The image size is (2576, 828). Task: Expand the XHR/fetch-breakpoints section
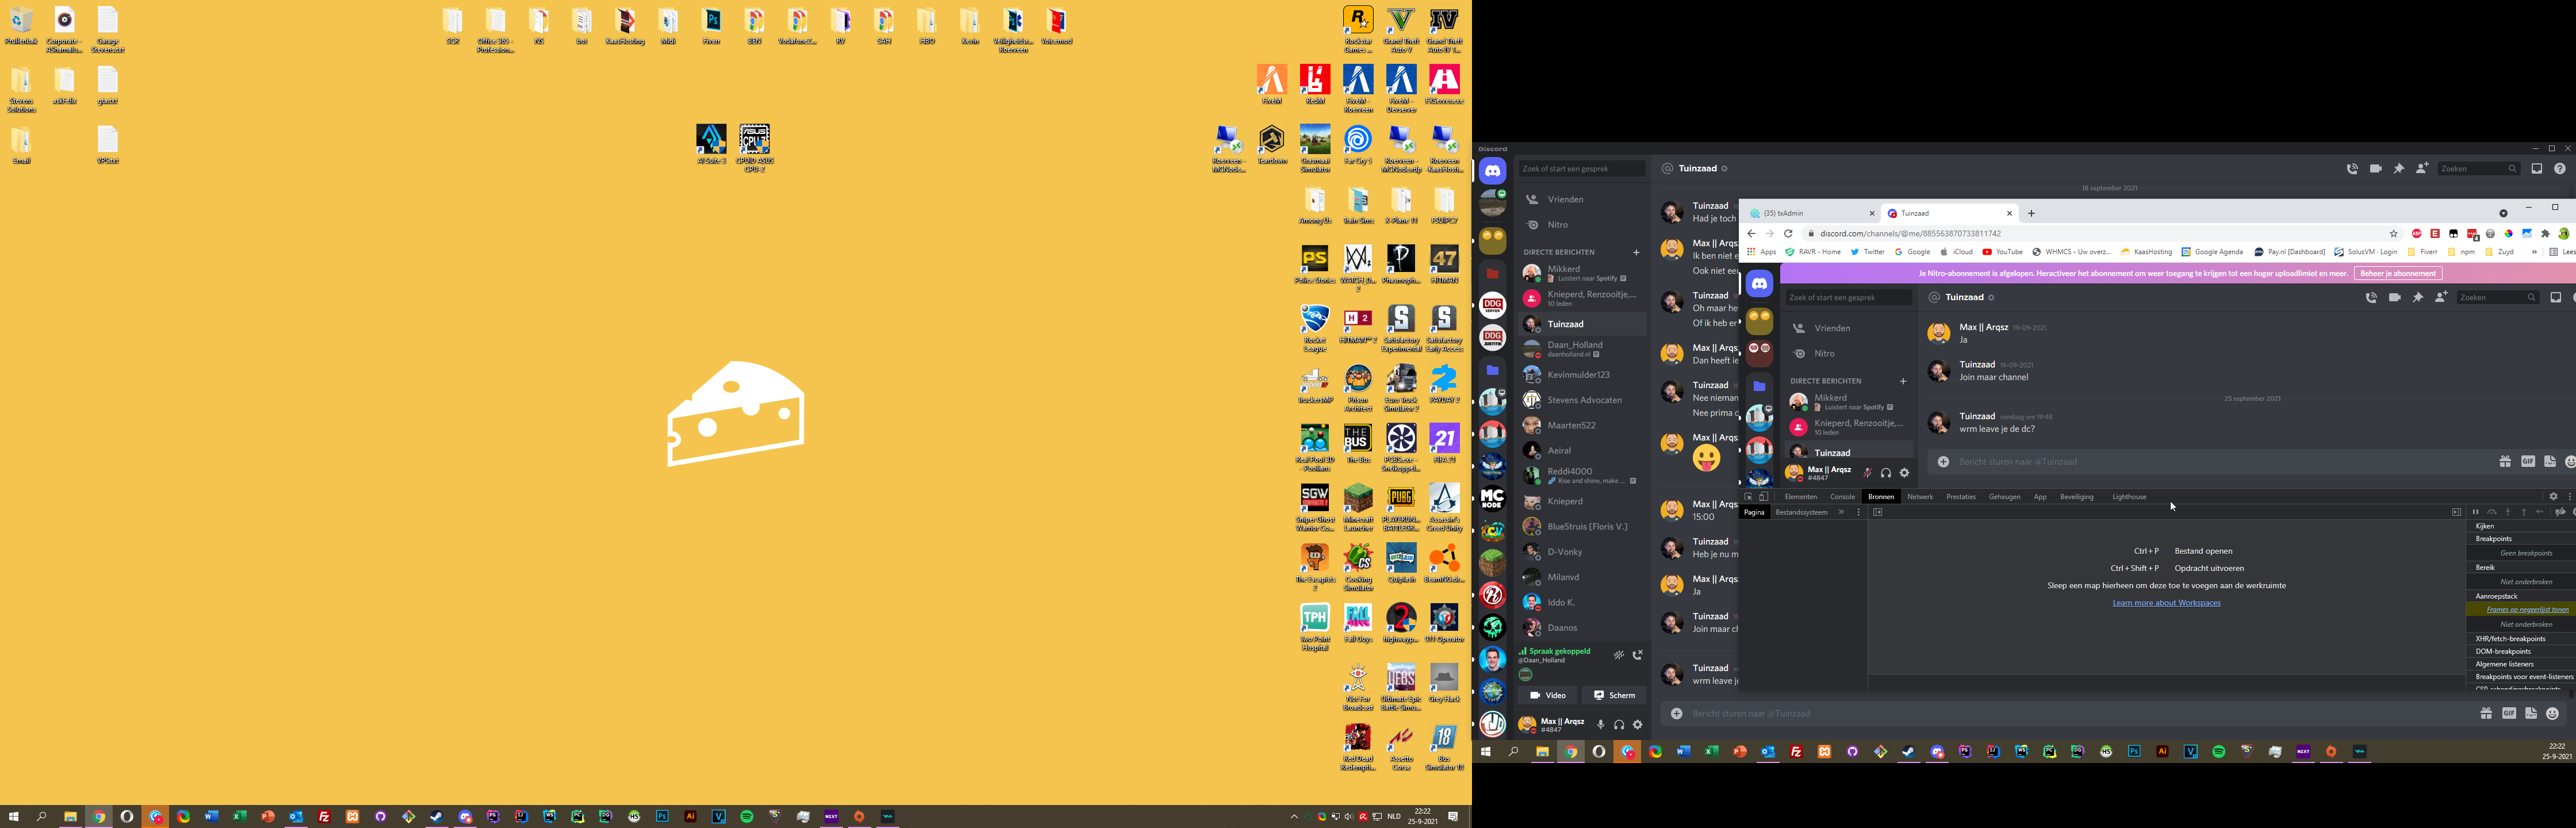(x=2510, y=638)
